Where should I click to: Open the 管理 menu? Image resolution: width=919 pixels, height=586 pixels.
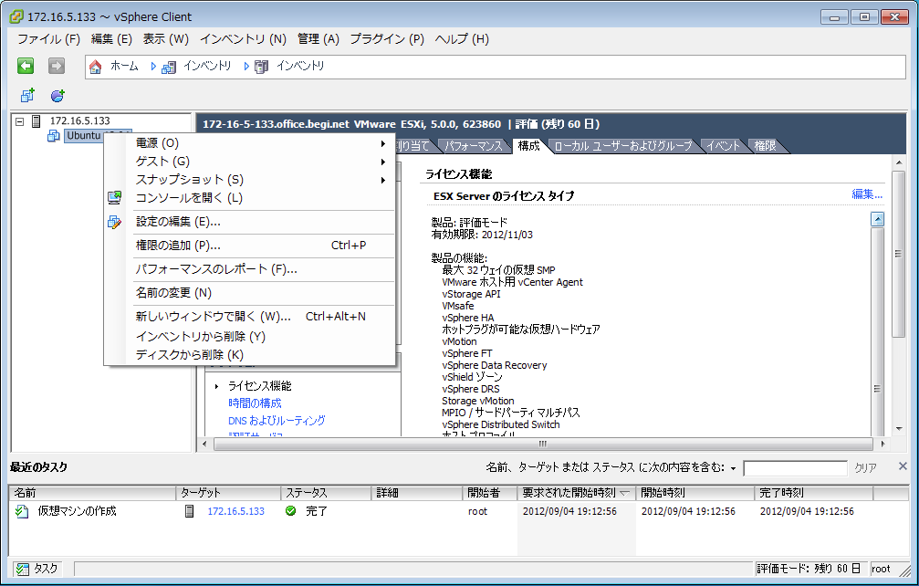tap(319, 38)
